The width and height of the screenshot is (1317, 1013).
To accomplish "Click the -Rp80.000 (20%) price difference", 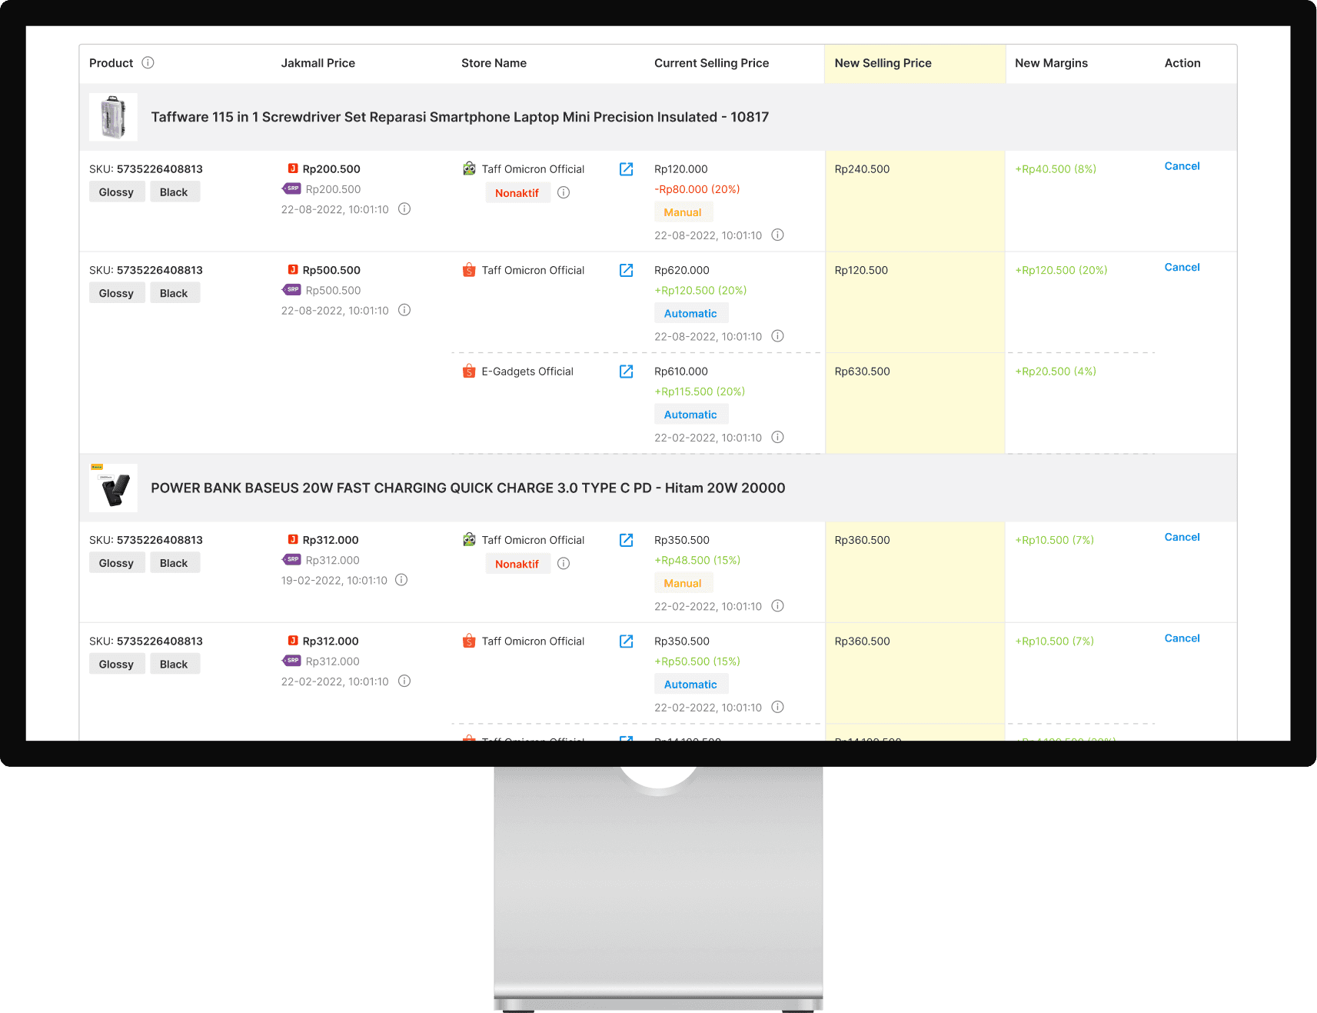I will 697,189.
